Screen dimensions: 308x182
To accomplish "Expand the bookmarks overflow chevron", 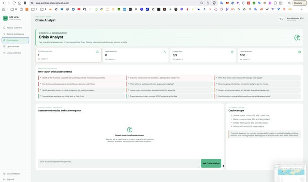I will click(x=302, y=9).
